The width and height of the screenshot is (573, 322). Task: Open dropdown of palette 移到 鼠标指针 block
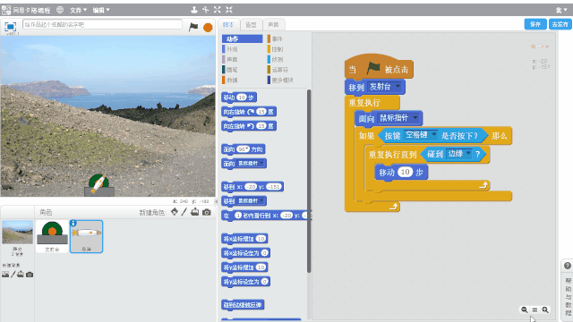261,200
